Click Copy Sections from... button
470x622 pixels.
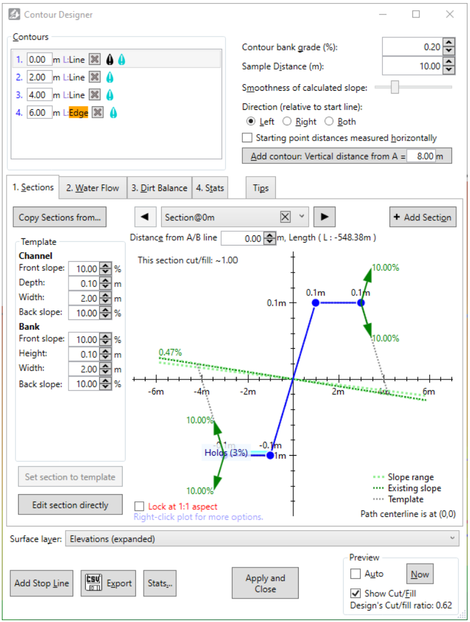pos(60,217)
